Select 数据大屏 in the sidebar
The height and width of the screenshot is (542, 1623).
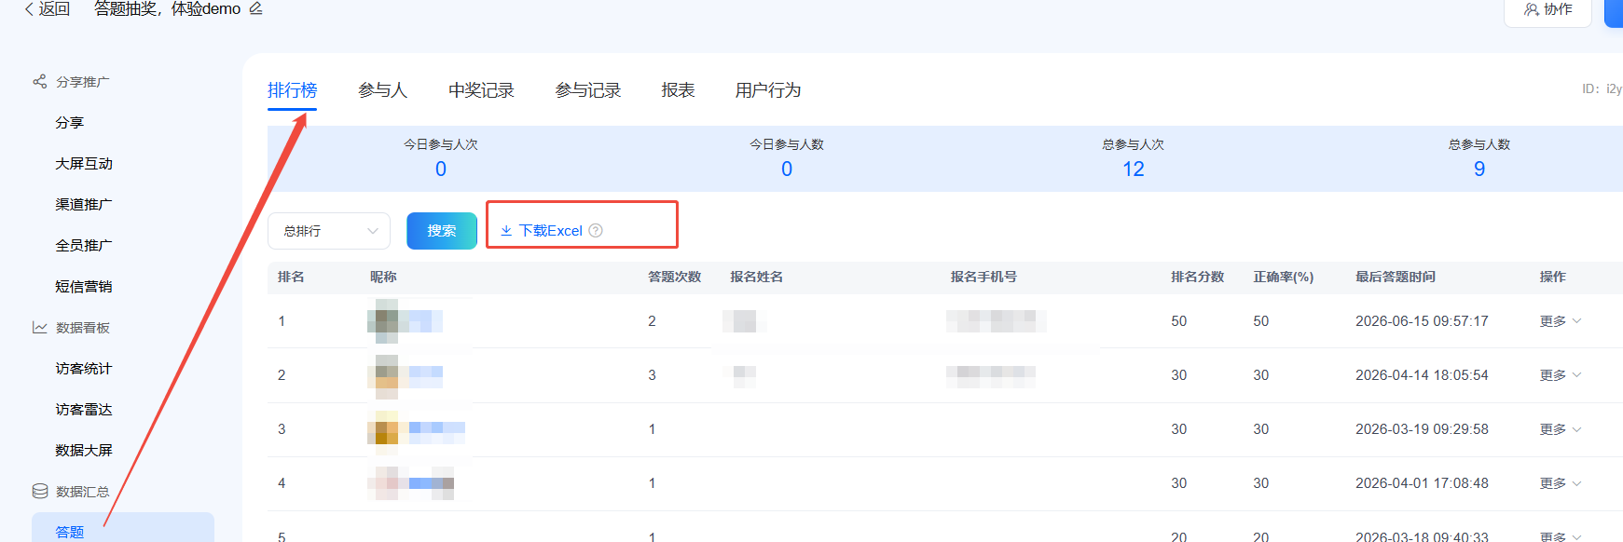pos(84,451)
